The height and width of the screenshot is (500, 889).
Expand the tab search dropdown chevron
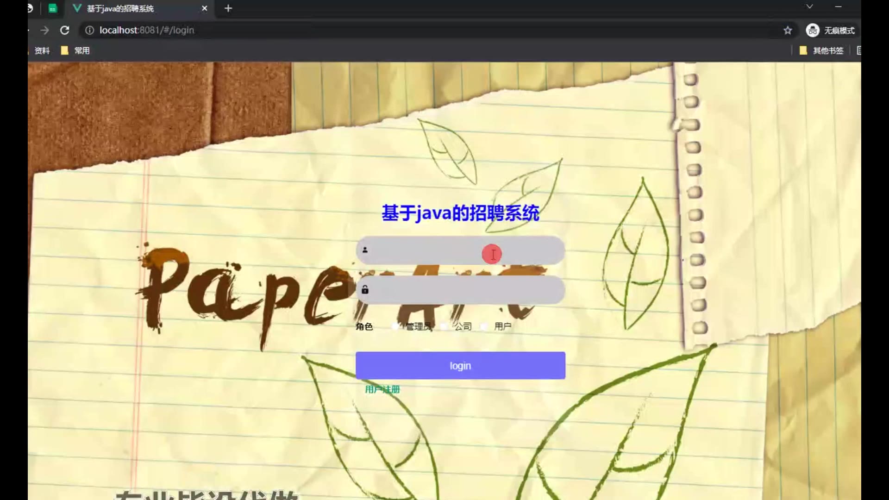pos(809,6)
